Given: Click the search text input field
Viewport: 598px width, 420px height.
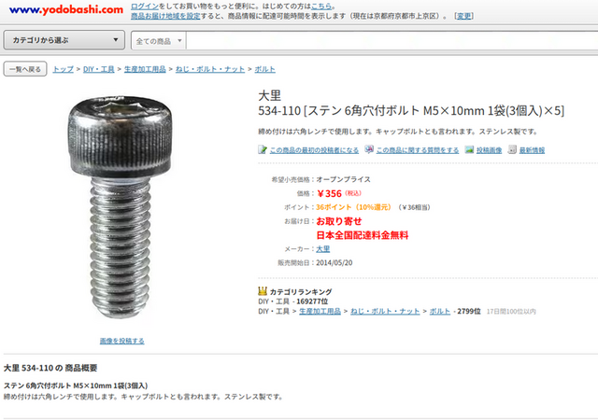Looking at the screenshot, I should point(392,41).
